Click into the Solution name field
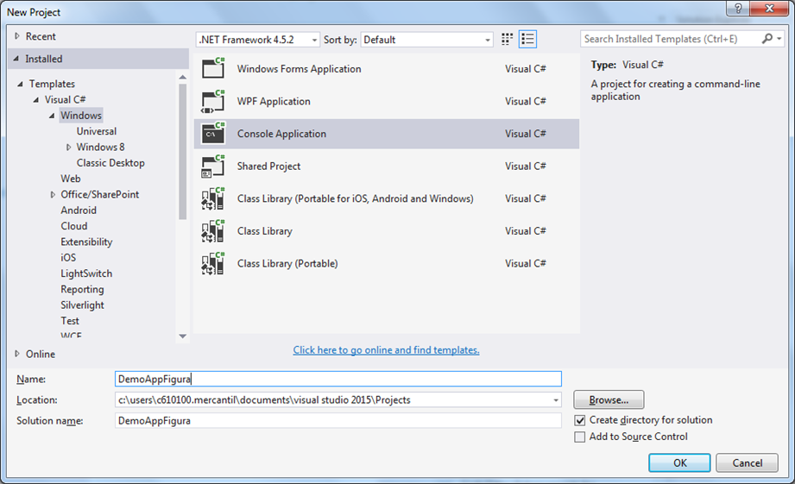Image resolution: width=795 pixels, height=484 pixels. (x=338, y=421)
